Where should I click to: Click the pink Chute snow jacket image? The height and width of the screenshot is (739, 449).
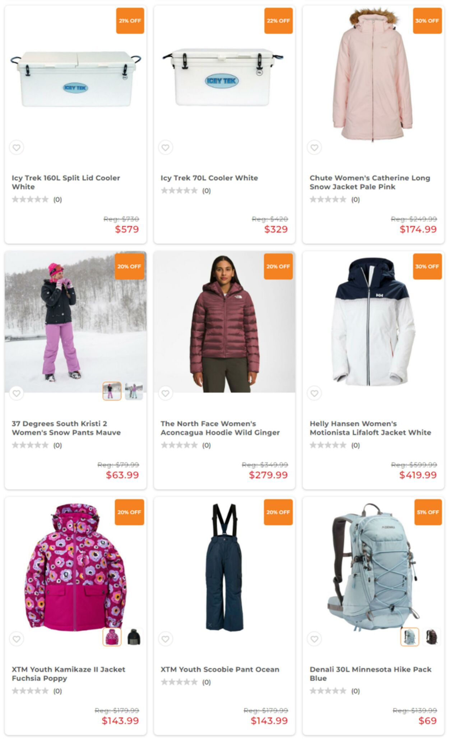pos(373,75)
